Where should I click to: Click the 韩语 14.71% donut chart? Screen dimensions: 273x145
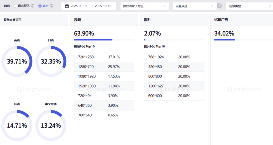pyautogui.click(x=17, y=125)
